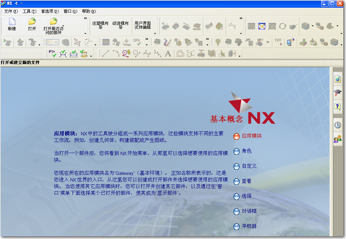346x239 pixels.
Task: Click the Fit view icon with four arrows
Action: 251,26
